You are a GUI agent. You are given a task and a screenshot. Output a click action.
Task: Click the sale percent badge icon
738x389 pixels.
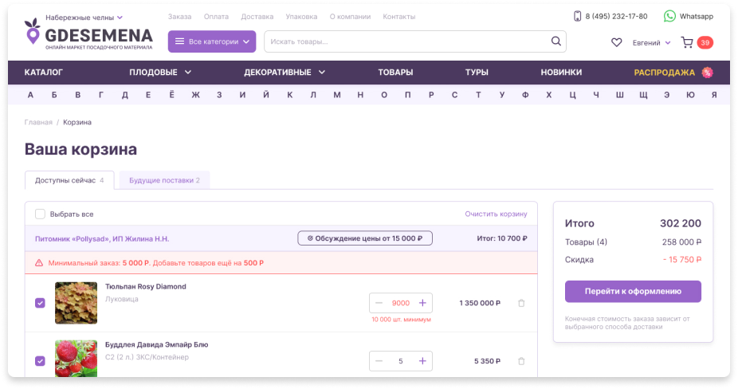(707, 73)
